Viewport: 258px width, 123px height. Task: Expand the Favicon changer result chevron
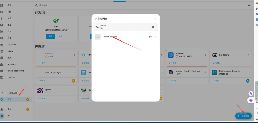[155, 37]
